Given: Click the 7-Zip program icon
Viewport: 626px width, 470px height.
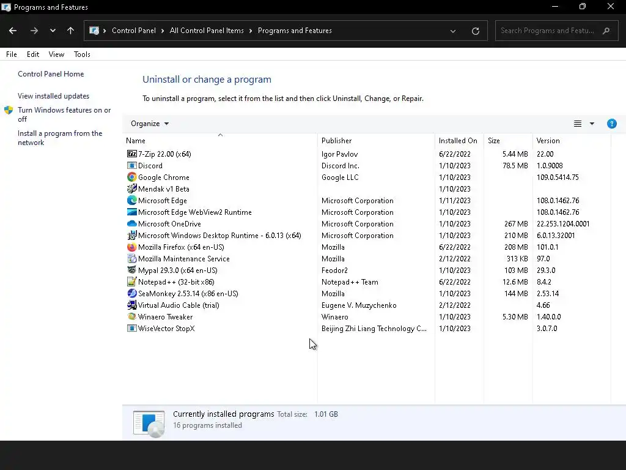Looking at the screenshot, I should coord(132,154).
